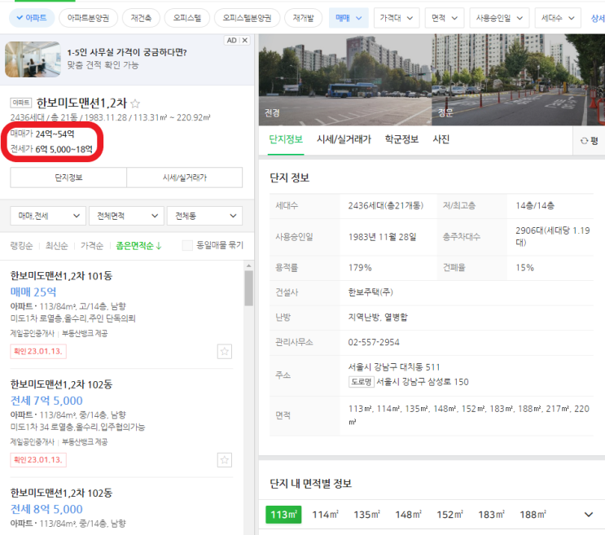This screenshot has height=535, width=605.
Task: Open the 가격대 dropdown
Action: (397, 18)
